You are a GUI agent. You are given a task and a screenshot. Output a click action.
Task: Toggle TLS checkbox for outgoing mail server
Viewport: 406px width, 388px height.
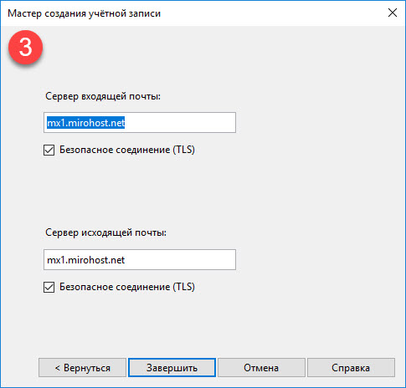point(49,287)
